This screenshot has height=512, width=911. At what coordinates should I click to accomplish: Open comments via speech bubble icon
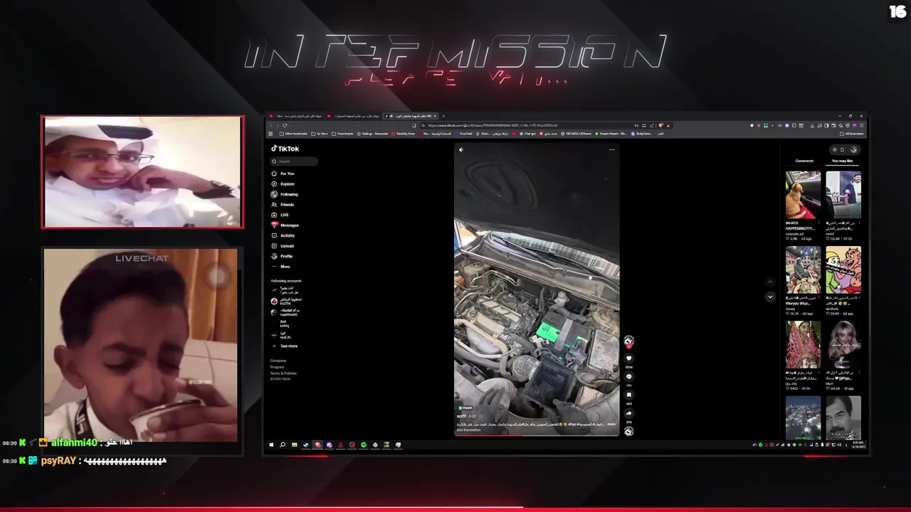pyautogui.click(x=628, y=377)
